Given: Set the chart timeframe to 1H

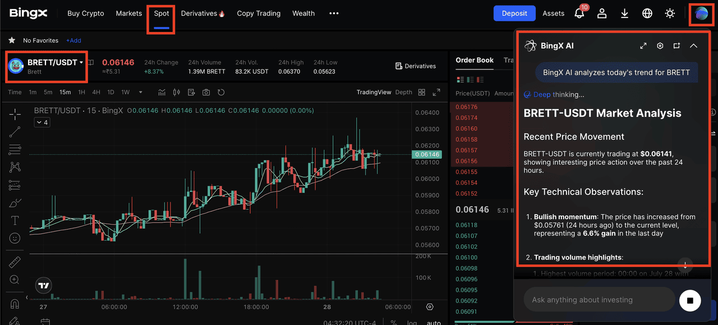Looking at the screenshot, I should pos(82,92).
